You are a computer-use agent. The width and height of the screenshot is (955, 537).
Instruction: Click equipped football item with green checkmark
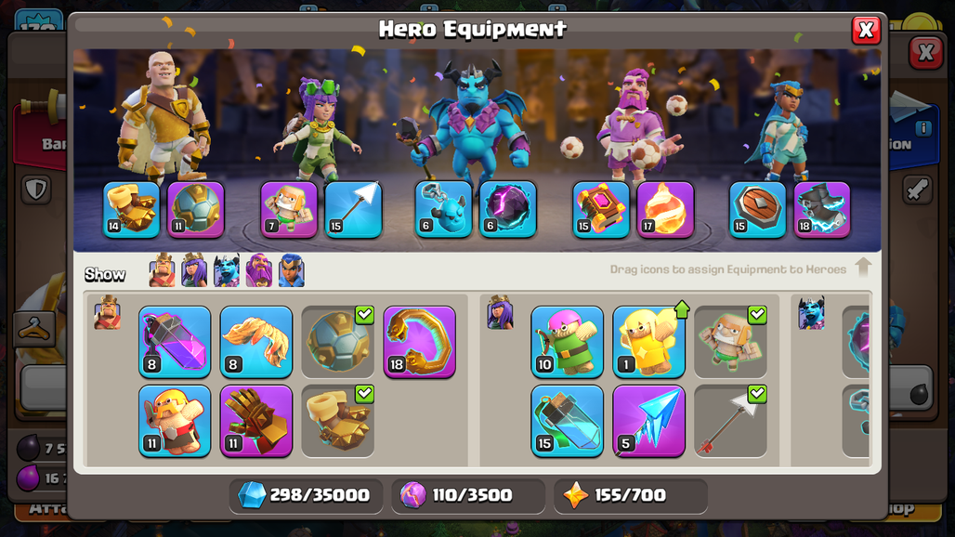(338, 342)
